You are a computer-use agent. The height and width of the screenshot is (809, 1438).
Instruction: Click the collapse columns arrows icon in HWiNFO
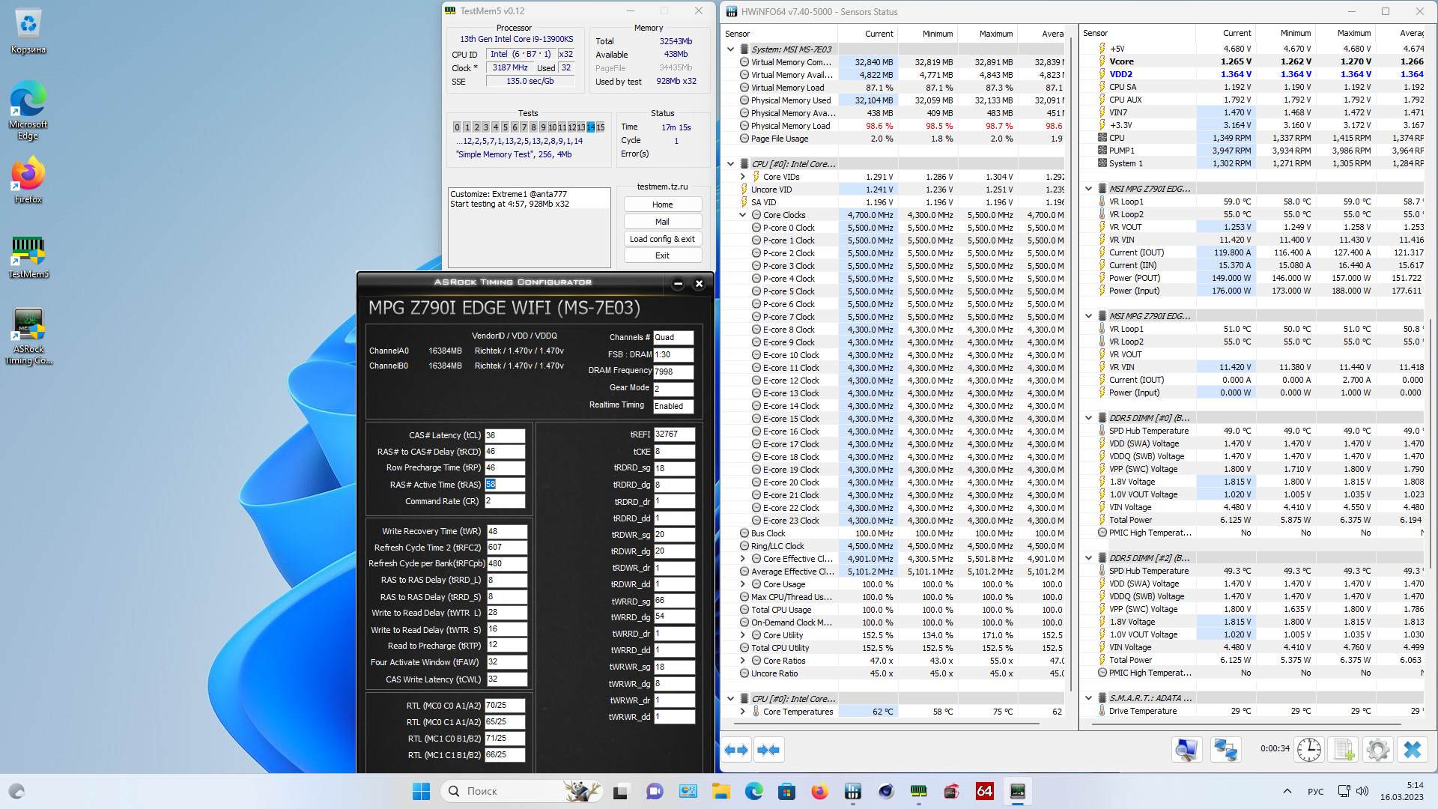(768, 750)
